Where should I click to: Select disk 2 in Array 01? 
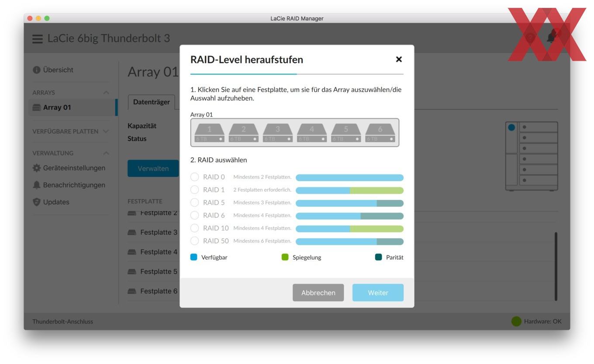244,132
